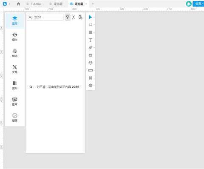The height and width of the screenshot is (169, 204).
Task: Open the 组件 components panel
Action: point(15,37)
